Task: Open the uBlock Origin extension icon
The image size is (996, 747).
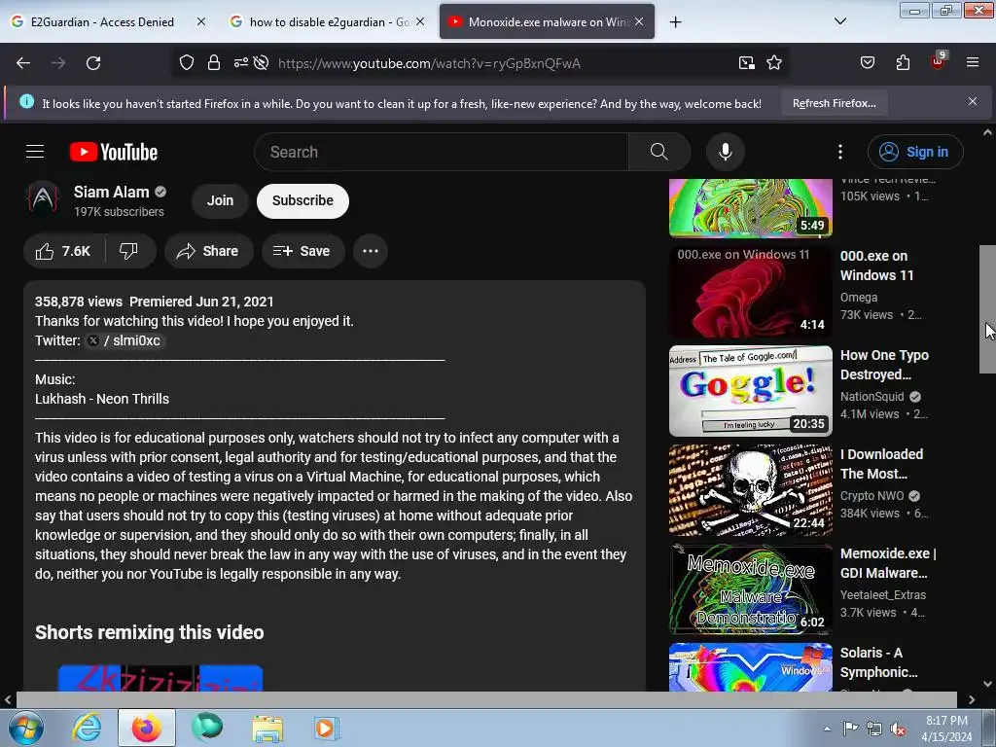Action: pyautogui.click(x=938, y=61)
